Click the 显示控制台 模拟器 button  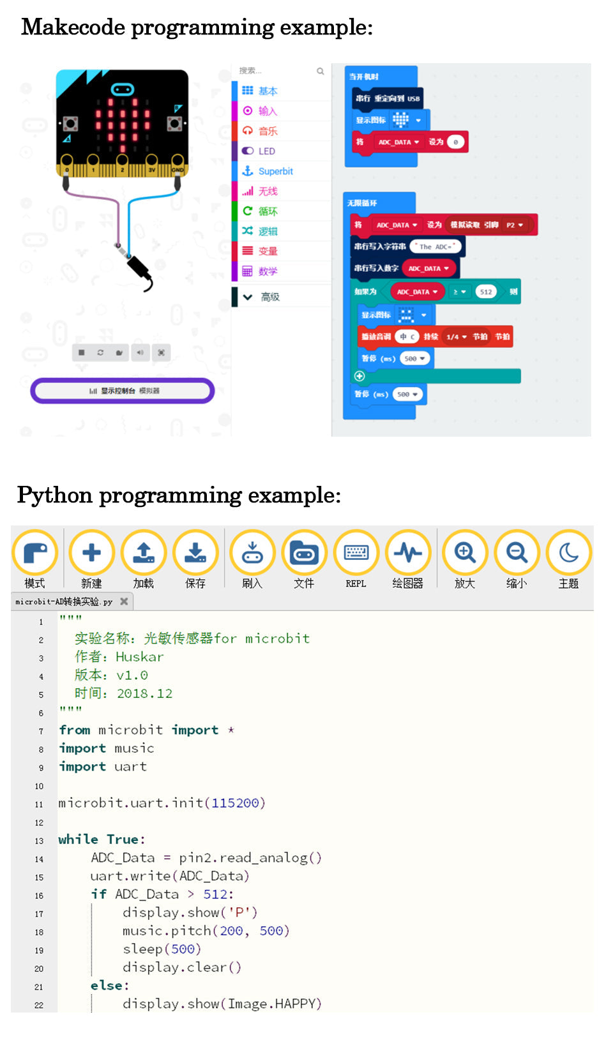pyautogui.click(x=123, y=391)
